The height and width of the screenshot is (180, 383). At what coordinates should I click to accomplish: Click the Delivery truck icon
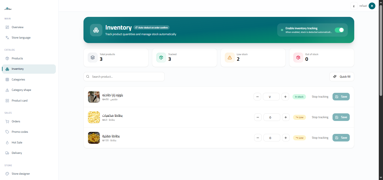pyautogui.click(x=7, y=153)
